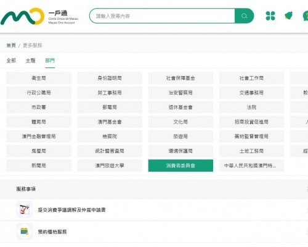Image resolution: width=308 pixels, height=247 pixels.
Task: Choose 社會工作局 department
Action: [251, 78]
